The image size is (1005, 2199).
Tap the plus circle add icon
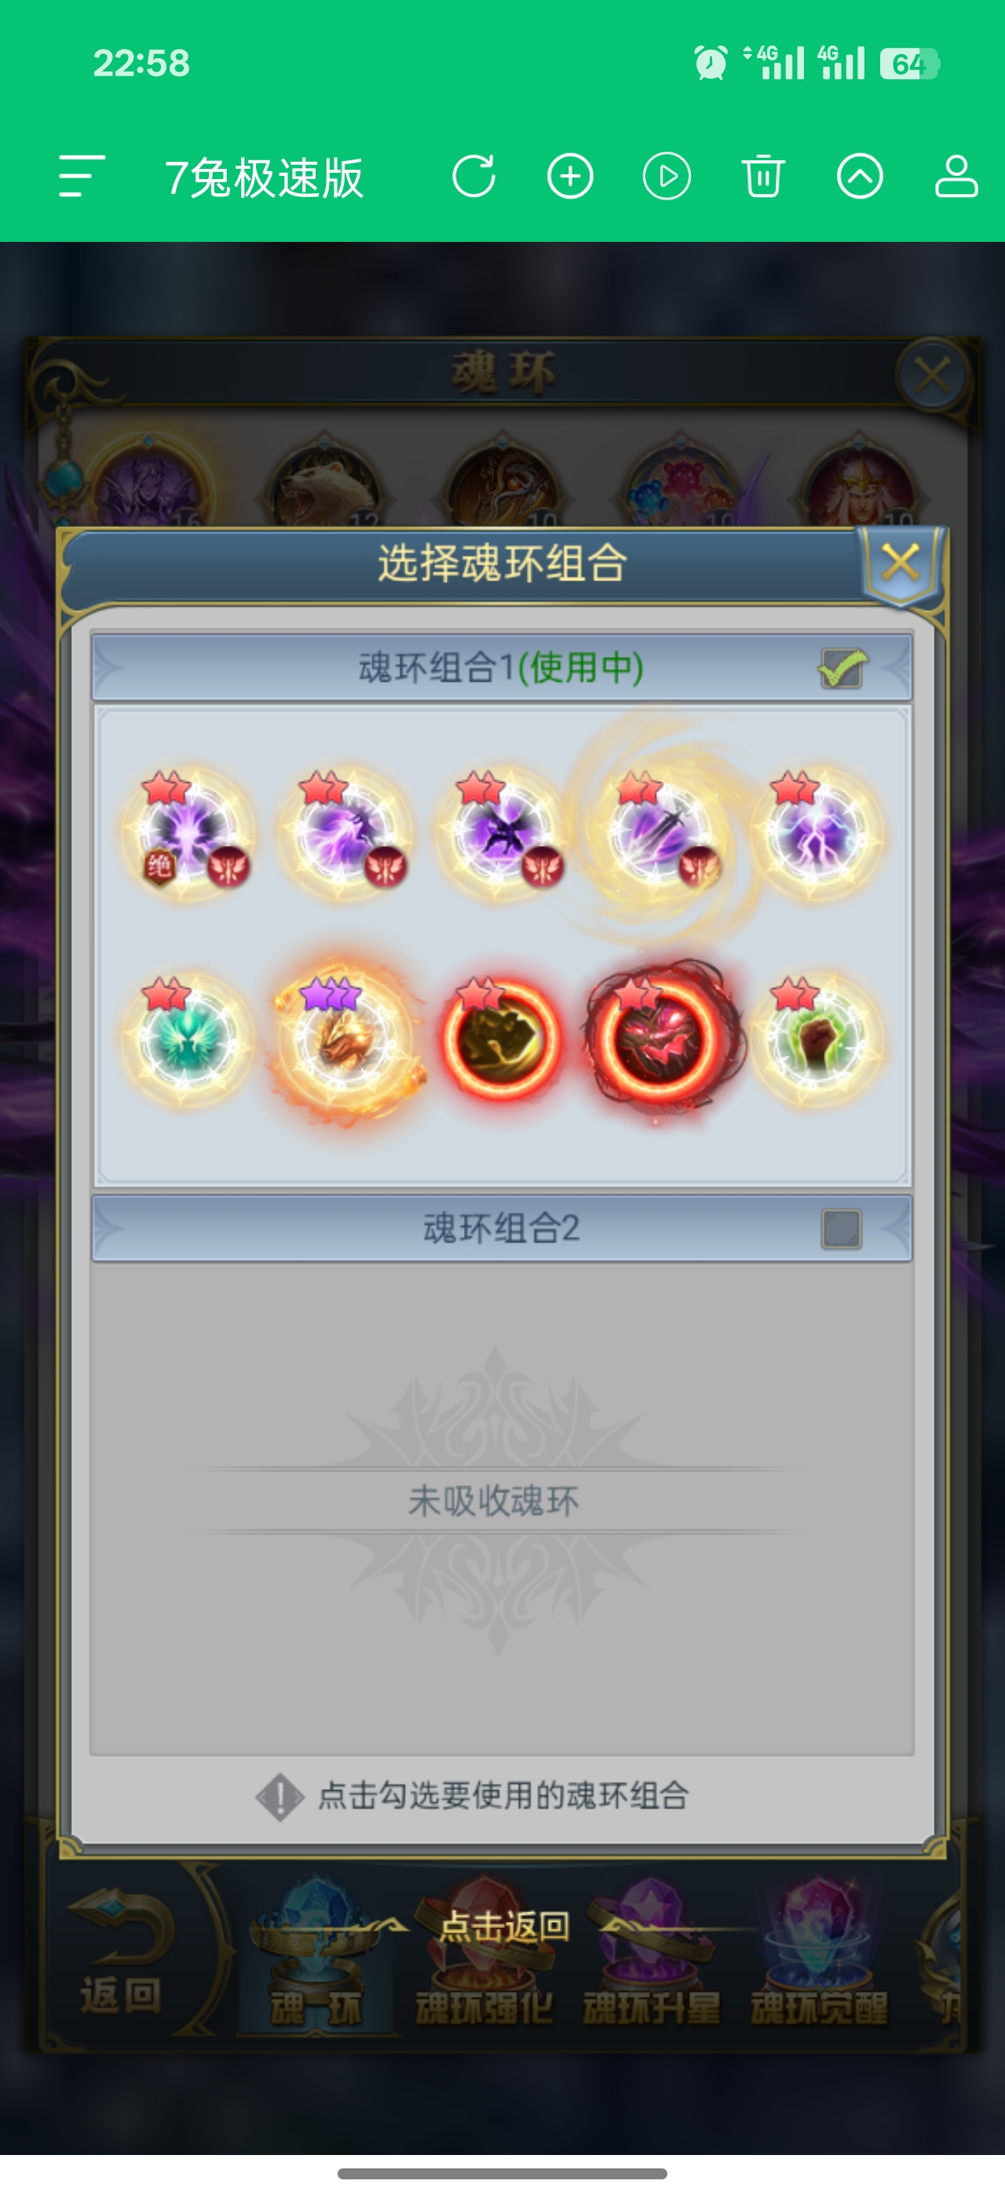pyautogui.click(x=570, y=177)
